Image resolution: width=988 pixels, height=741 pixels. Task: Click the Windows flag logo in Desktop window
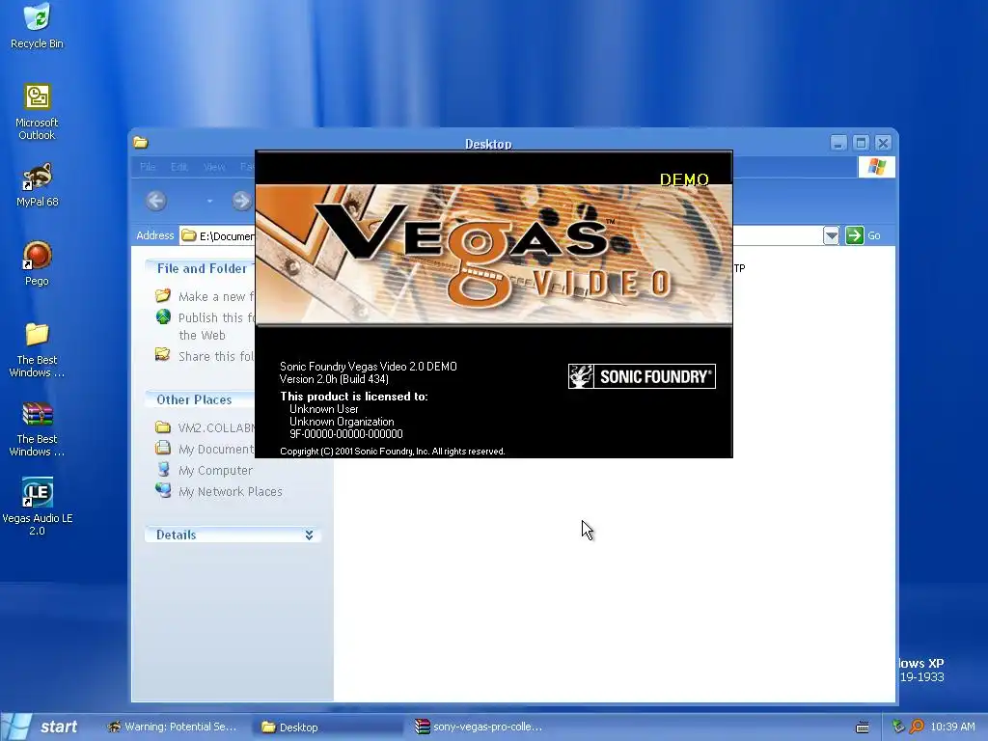click(x=876, y=167)
